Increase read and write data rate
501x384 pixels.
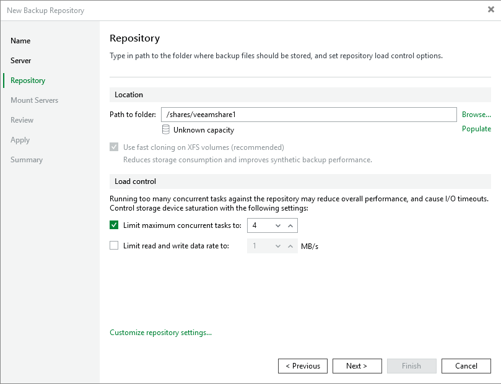click(x=290, y=246)
